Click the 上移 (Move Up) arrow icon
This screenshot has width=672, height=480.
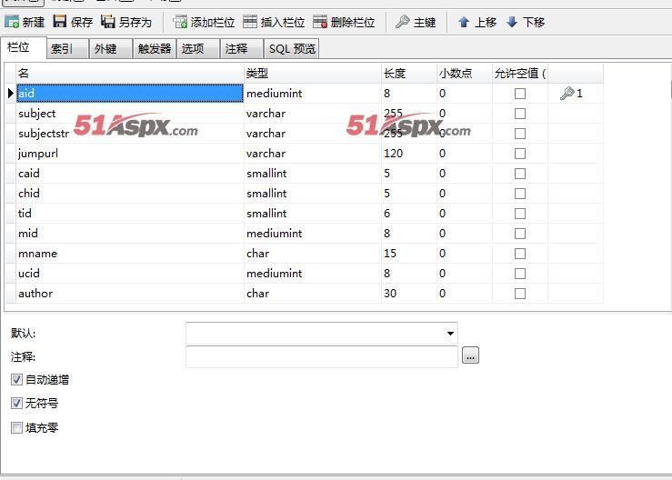pos(463,22)
